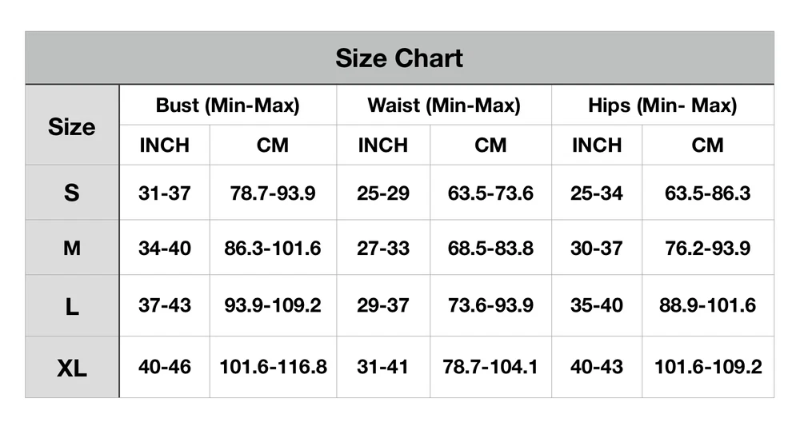Select the 68.5-83.8 waist CM cell
This screenshot has height=438, width=800.
pos(490,249)
